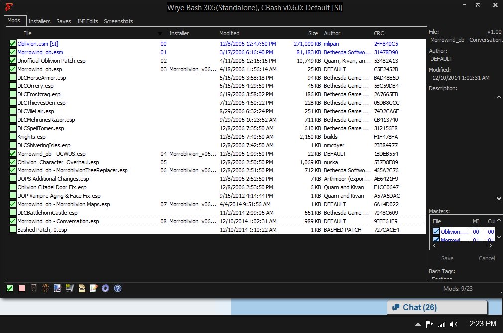
Task: Sort by the CRC column header
Action: tap(379, 33)
